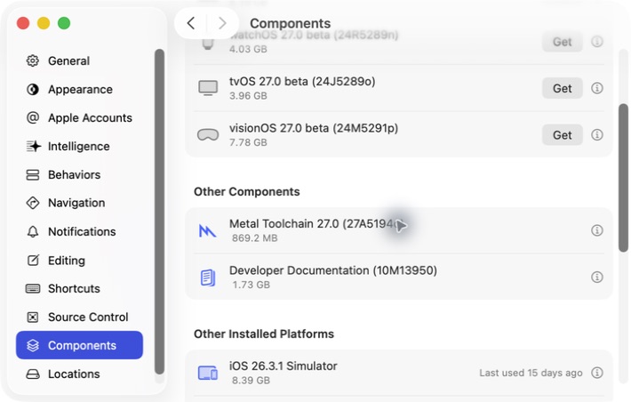
Task: Click the iOS Simulator devices icon
Action: pos(208,373)
